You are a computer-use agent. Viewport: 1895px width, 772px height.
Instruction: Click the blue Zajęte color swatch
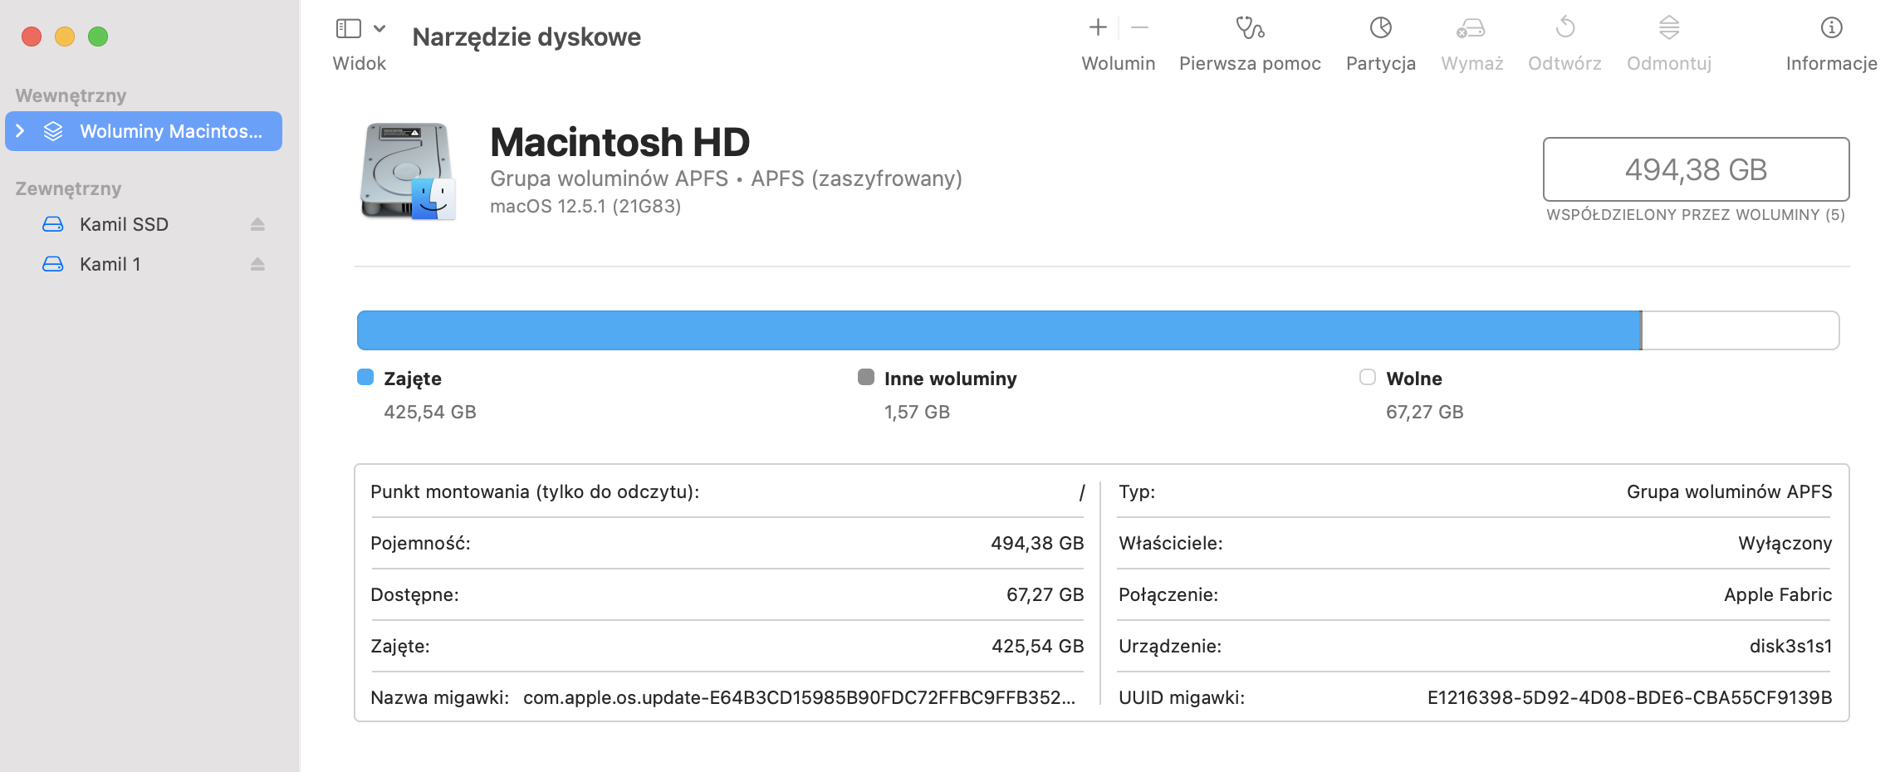pyautogui.click(x=365, y=377)
